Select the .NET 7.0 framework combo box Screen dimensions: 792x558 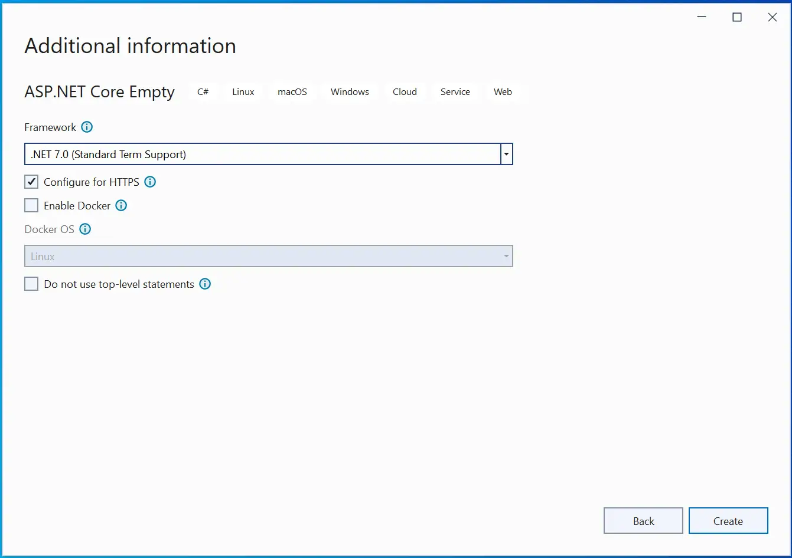[268, 154]
